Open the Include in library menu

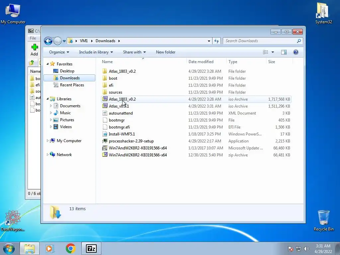(x=96, y=52)
